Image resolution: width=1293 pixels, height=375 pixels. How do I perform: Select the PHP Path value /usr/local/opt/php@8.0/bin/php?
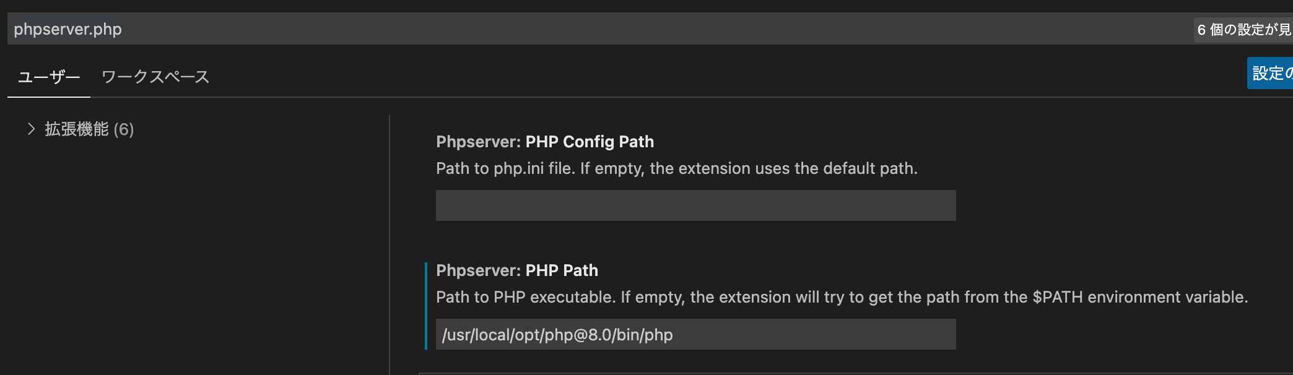point(557,334)
